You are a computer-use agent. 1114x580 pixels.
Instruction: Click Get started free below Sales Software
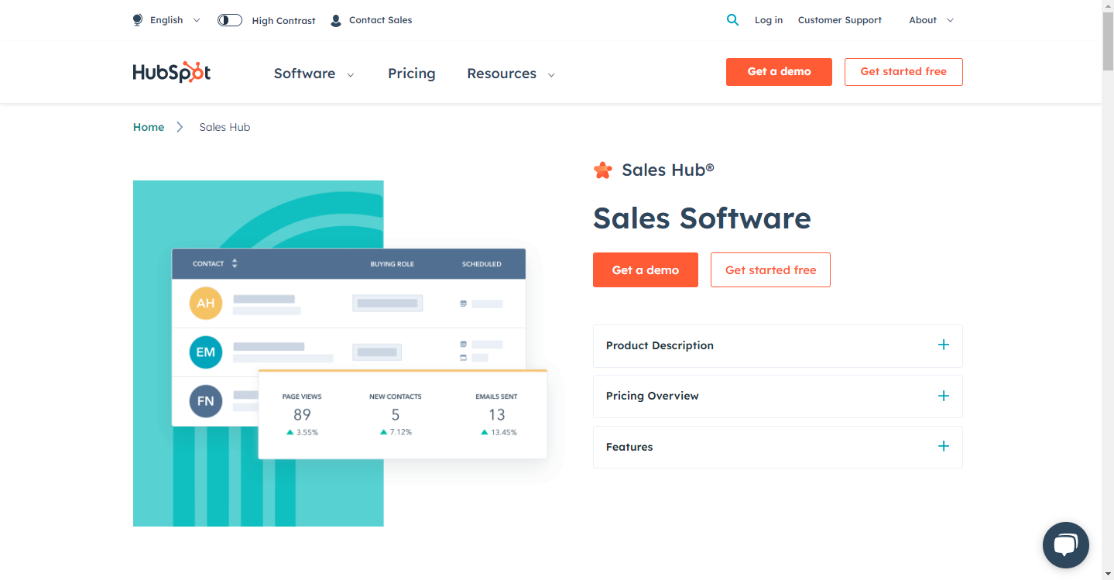coord(770,270)
